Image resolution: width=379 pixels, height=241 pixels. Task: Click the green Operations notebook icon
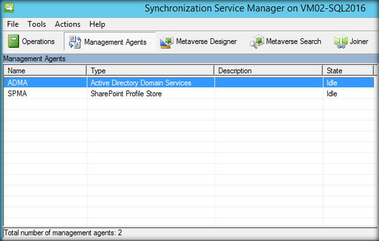[13, 41]
